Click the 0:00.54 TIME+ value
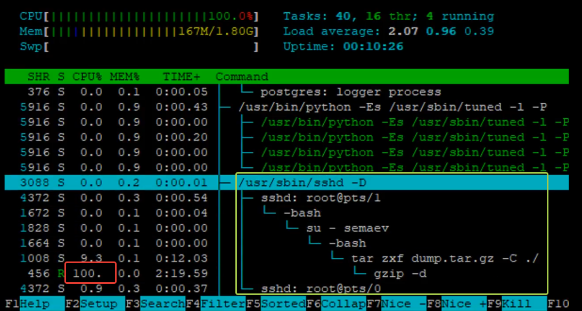582x311 pixels. pos(182,198)
